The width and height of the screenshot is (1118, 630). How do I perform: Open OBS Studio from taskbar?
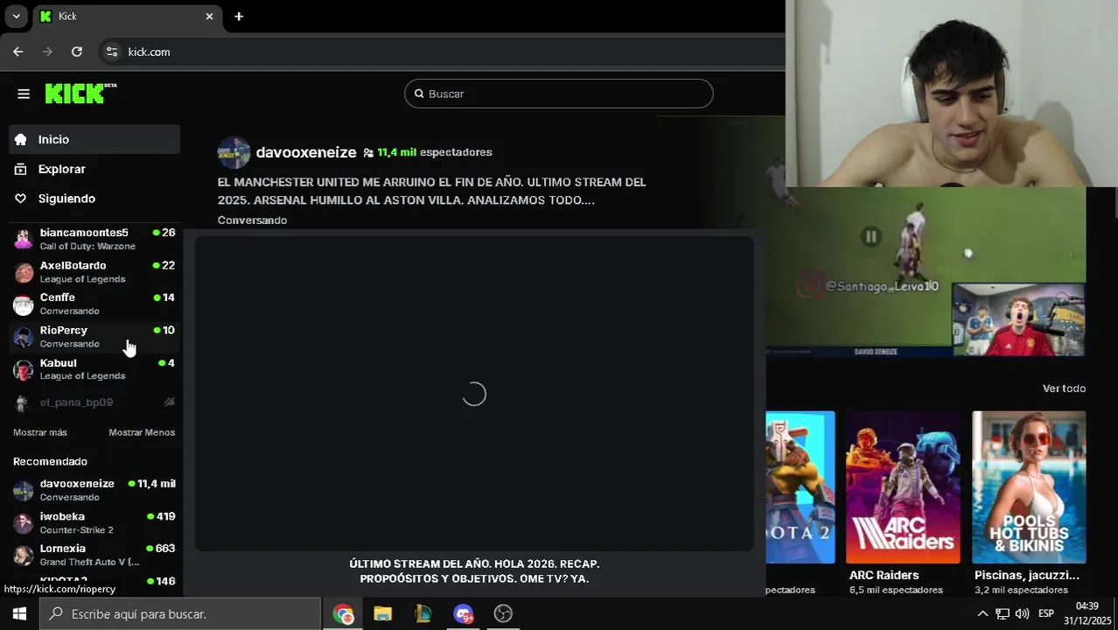click(x=503, y=613)
